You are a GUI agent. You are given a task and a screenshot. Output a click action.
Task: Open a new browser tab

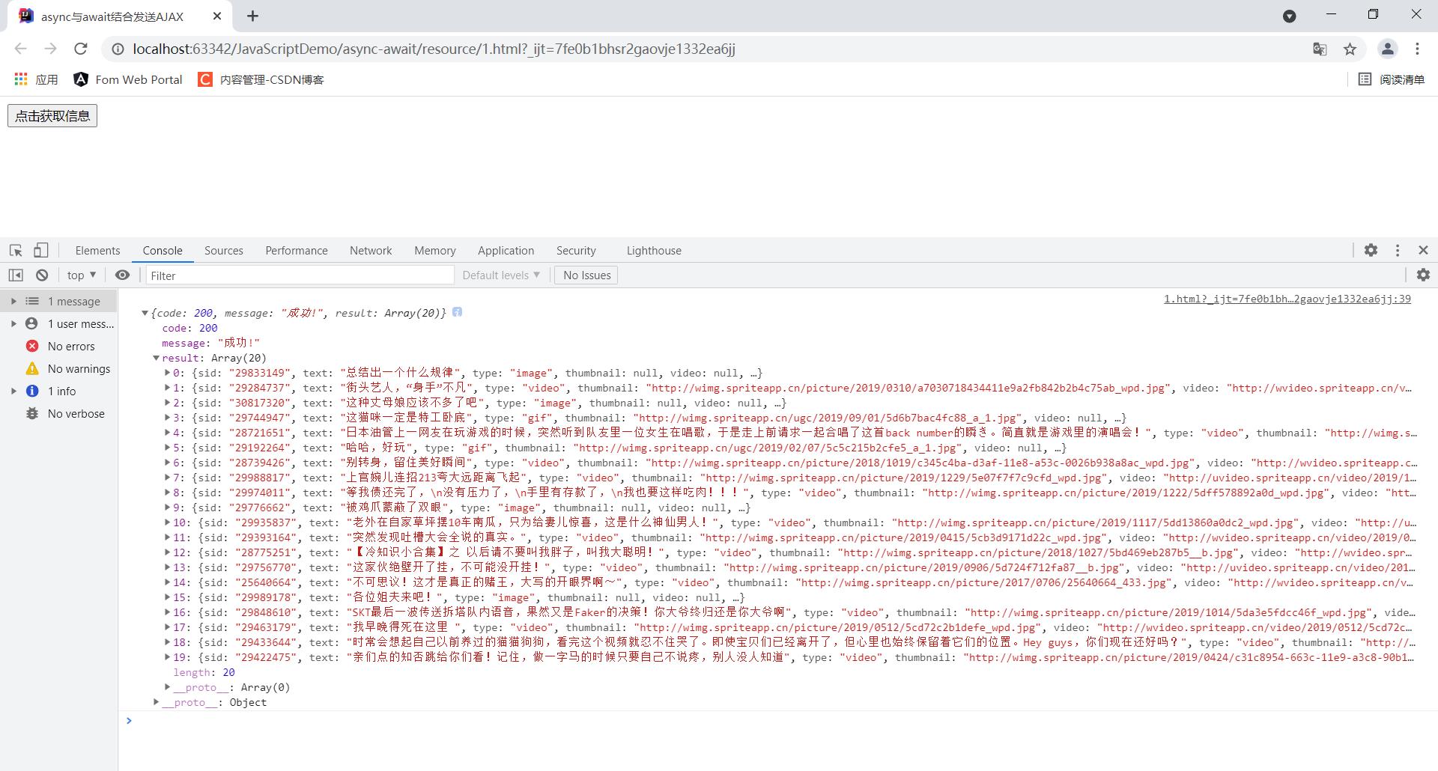253,16
